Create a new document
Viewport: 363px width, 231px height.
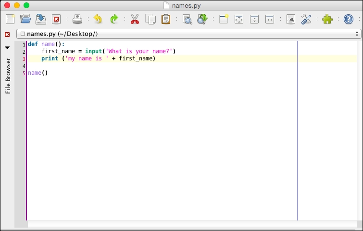point(10,19)
